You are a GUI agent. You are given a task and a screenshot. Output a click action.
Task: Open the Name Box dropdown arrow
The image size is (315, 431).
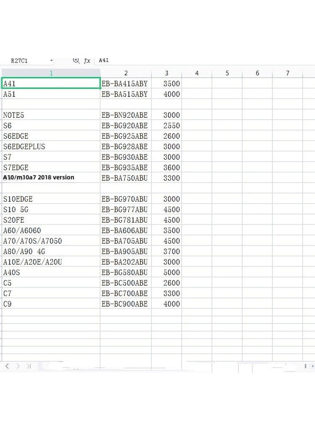52,61
